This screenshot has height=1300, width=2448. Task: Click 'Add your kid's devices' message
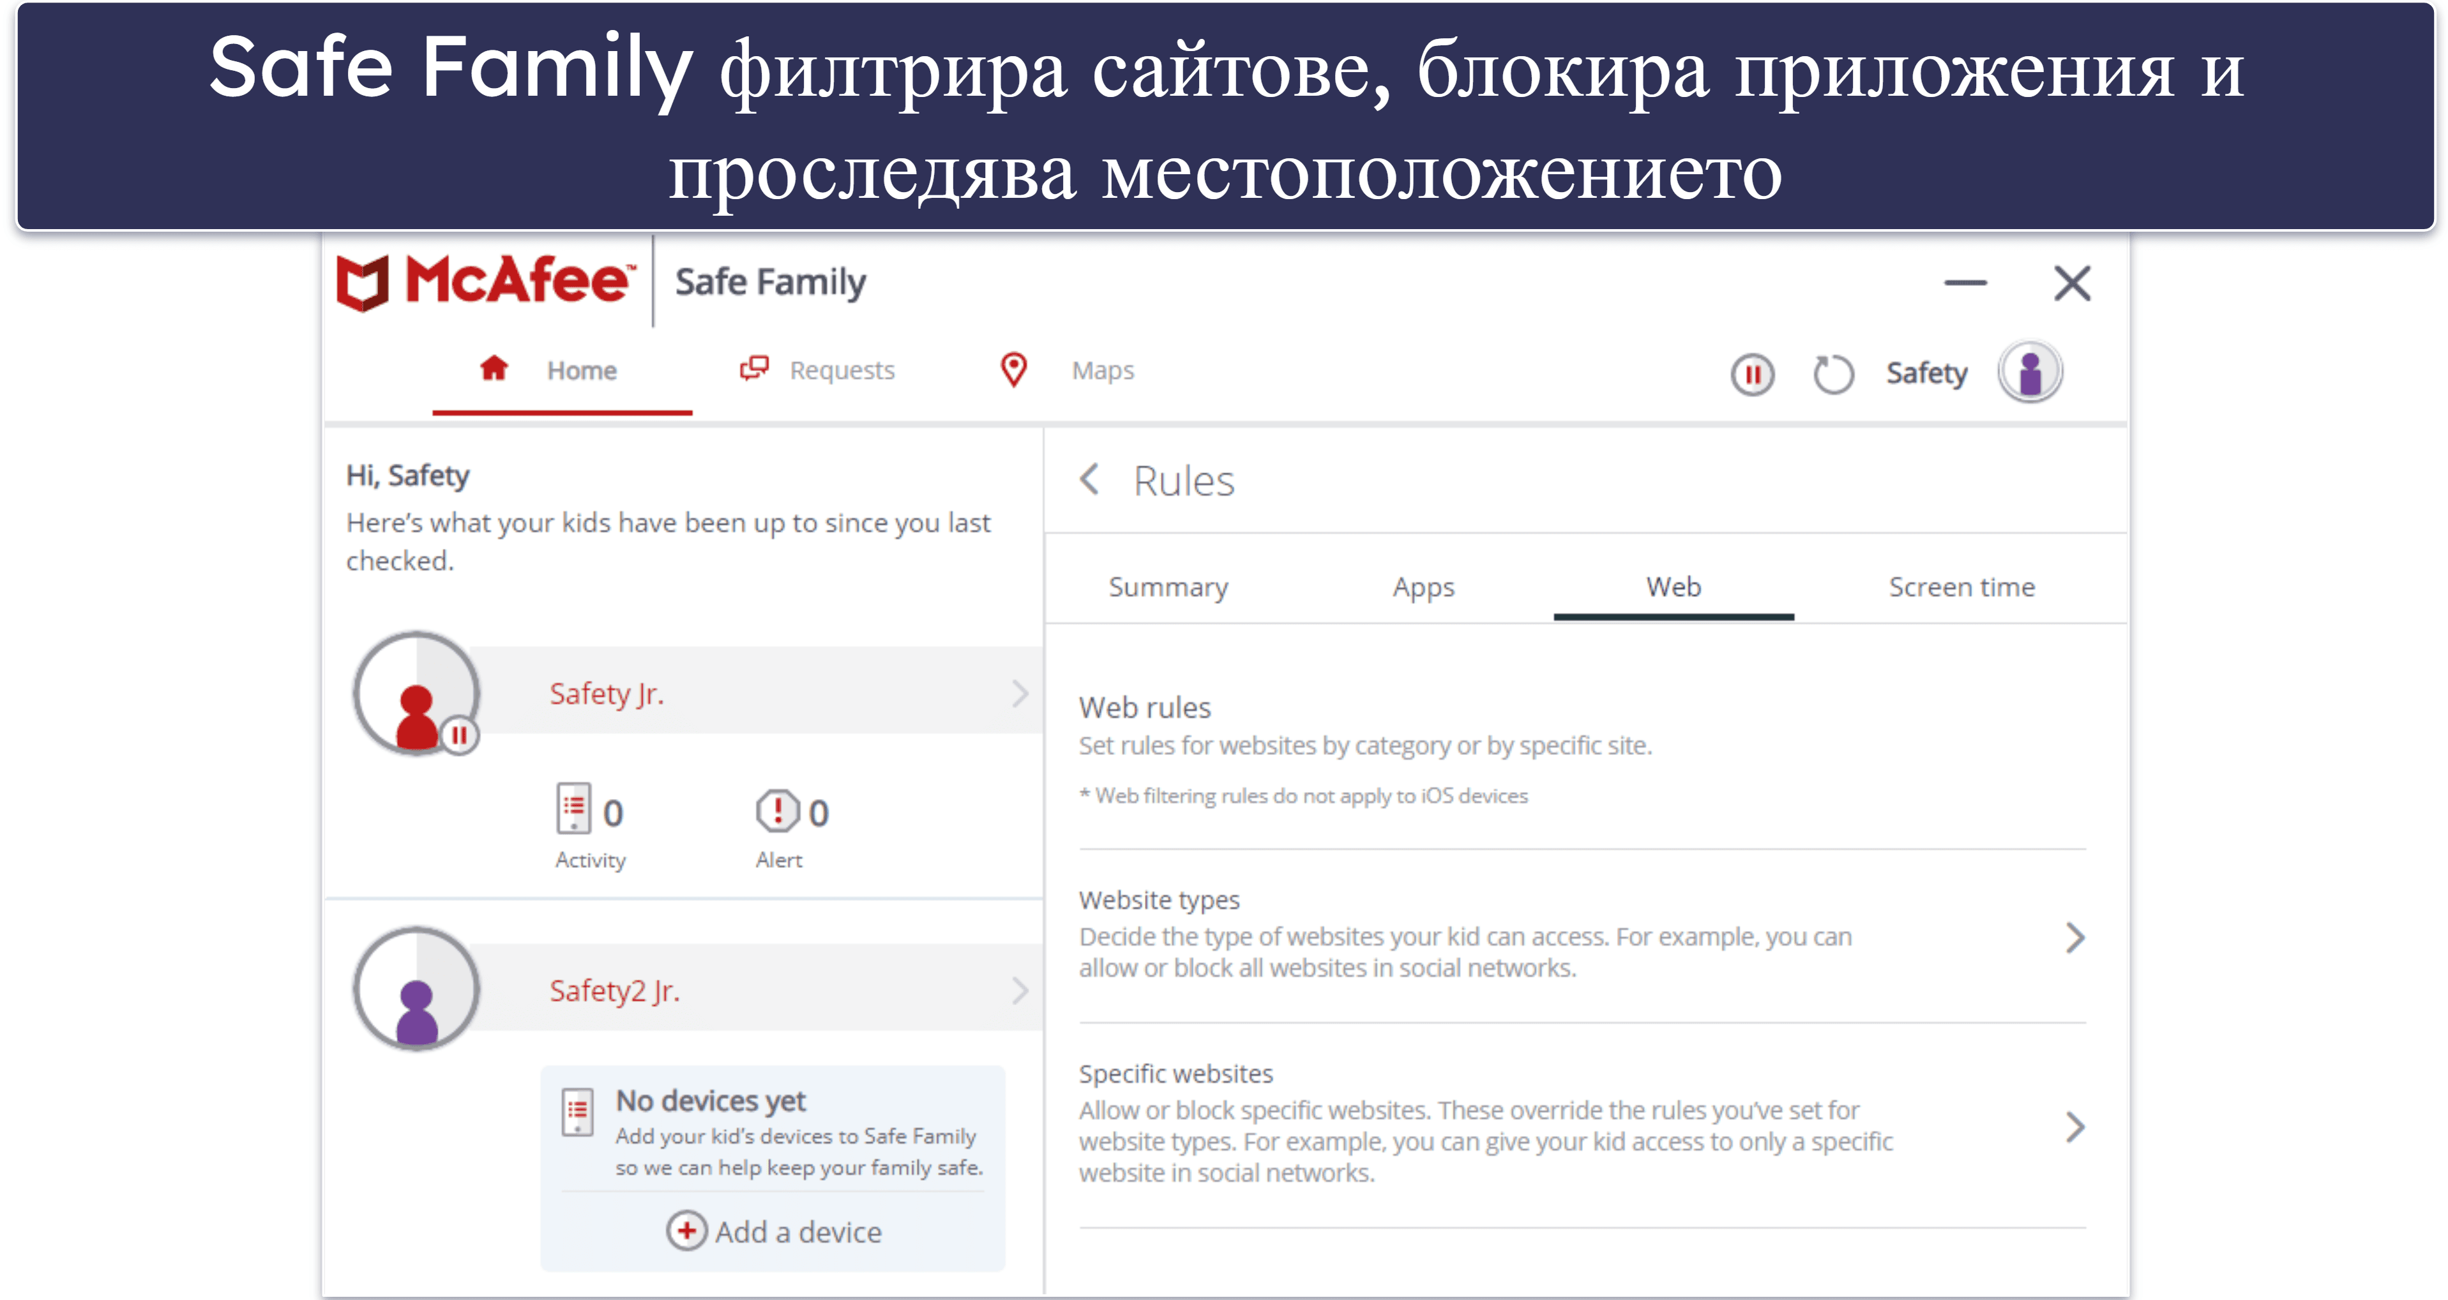pos(799,1152)
